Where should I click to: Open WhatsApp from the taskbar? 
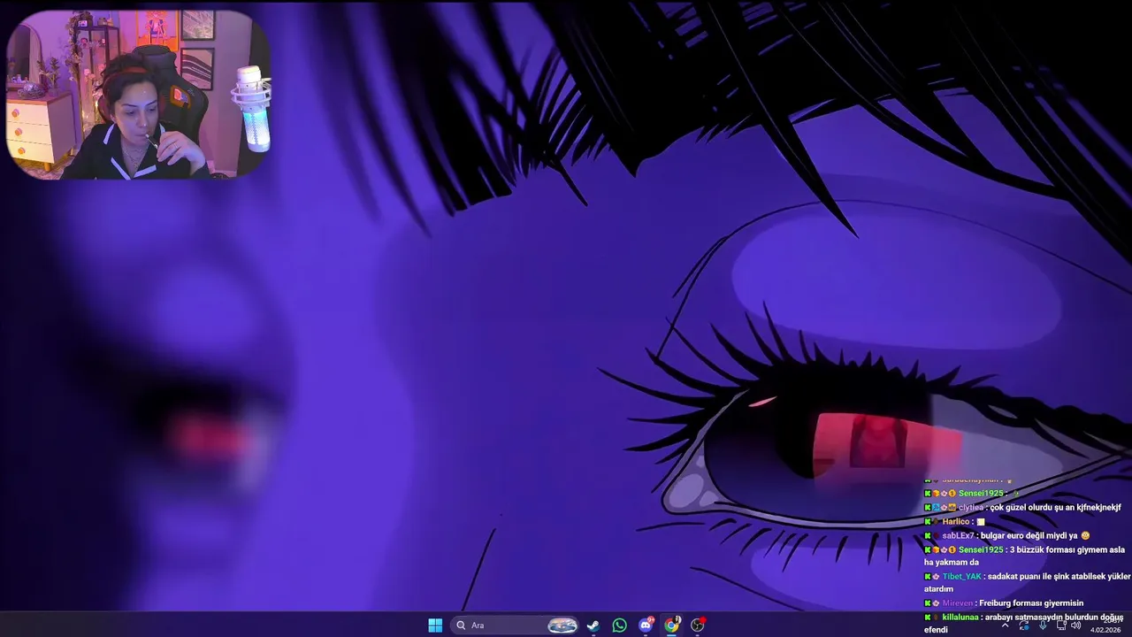pyautogui.click(x=620, y=625)
